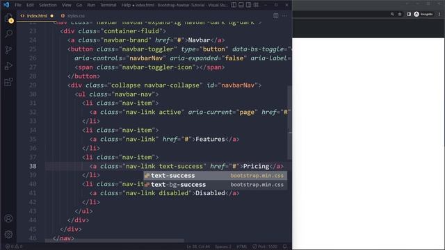The width and height of the screenshot is (445, 250).
Task: Open the Run menu
Action: [91, 5]
